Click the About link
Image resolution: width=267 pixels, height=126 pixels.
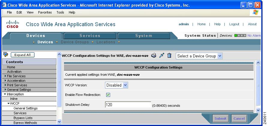tap(252, 24)
